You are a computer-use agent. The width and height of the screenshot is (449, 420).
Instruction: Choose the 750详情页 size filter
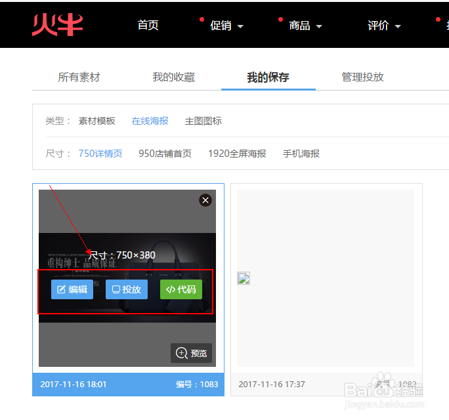[x=100, y=154]
